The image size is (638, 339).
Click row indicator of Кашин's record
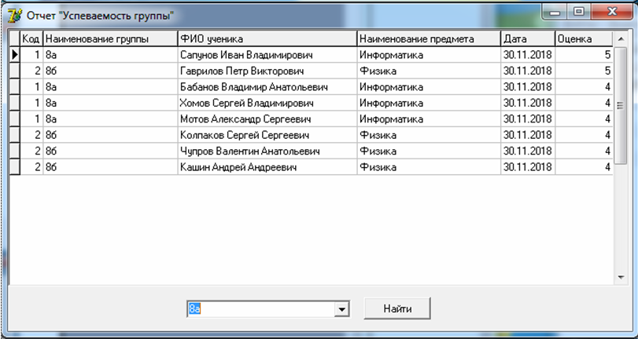click(15, 167)
